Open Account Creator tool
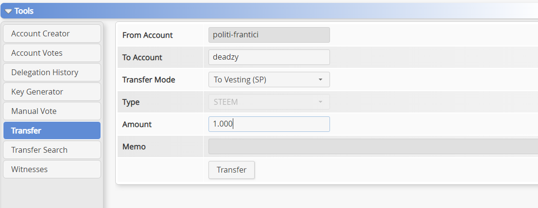This screenshot has height=208, width=538. [x=52, y=33]
